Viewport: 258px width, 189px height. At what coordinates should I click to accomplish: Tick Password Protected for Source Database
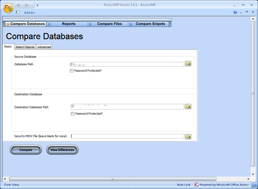point(71,71)
